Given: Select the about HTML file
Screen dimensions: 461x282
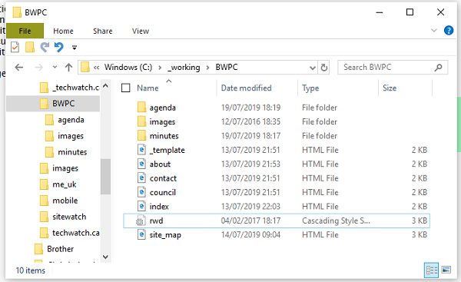Looking at the screenshot, I should (x=160, y=164).
